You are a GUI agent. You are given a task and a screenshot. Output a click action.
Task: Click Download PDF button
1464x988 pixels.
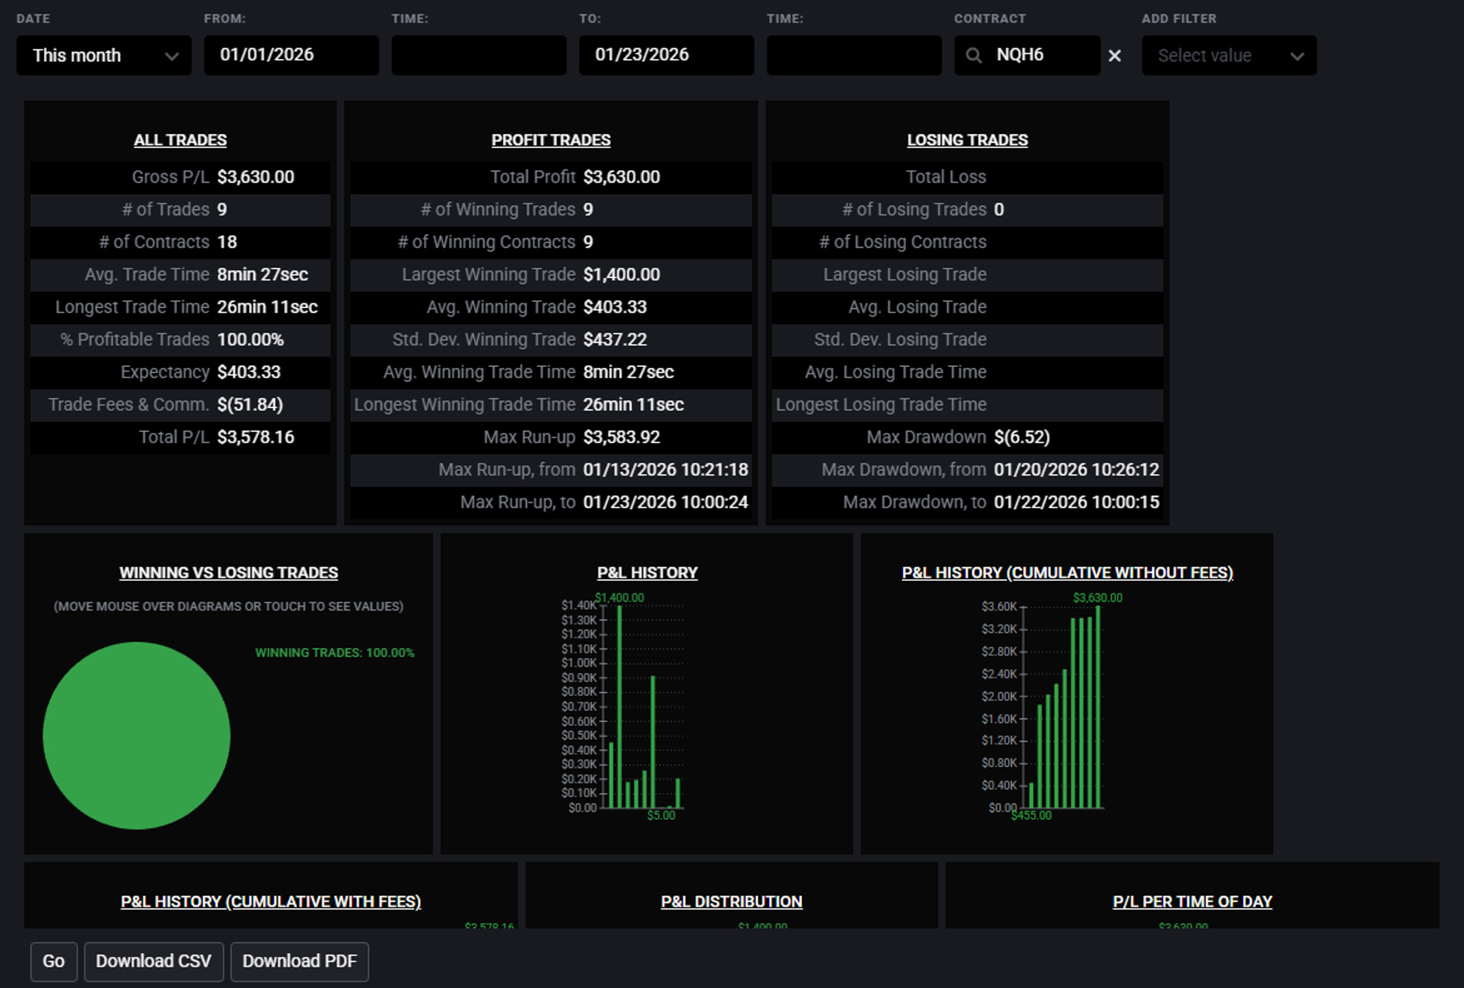tap(300, 961)
